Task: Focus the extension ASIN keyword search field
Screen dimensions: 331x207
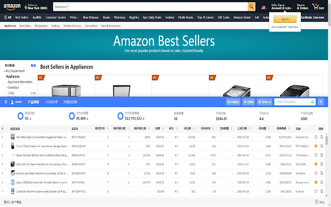Action: [x=292, y=102]
